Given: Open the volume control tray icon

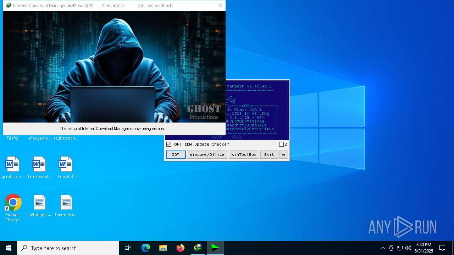Looking at the screenshot, I should tap(408, 248).
